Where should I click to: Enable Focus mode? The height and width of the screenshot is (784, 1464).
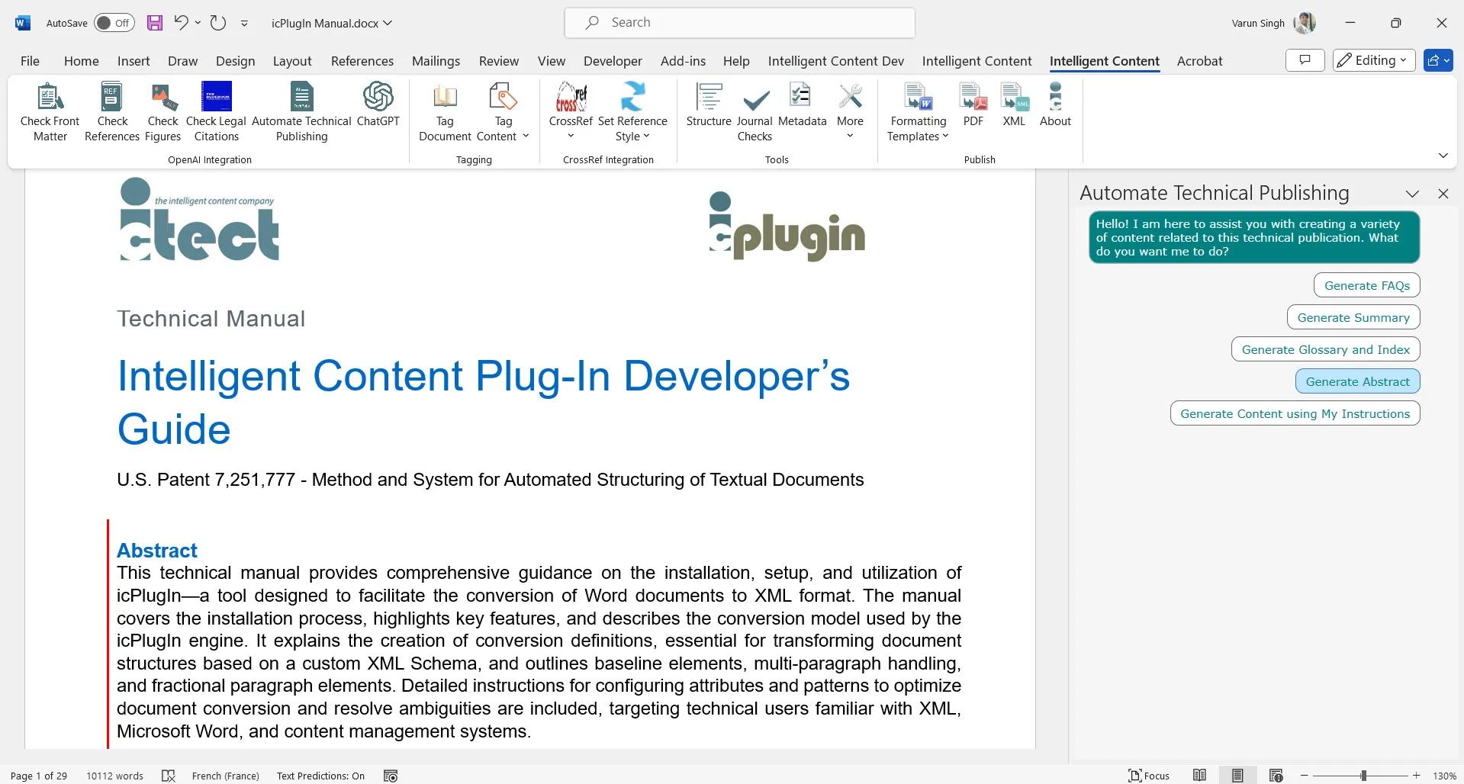click(1149, 776)
